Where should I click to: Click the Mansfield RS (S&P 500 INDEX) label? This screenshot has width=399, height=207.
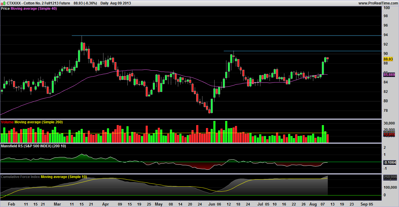(x=33, y=146)
